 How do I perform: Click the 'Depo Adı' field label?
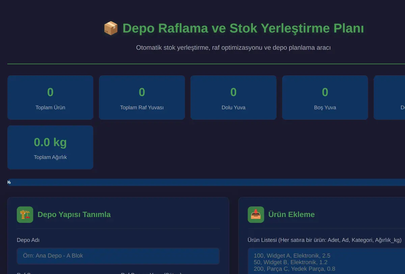pyautogui.click(x=28, y=240)
